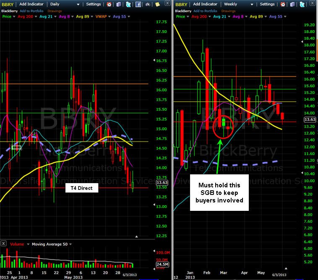Click the alarm clock icon in Daily chart
Screen dimensions: 318x280
pyautogui.click(x=109, y=4)
